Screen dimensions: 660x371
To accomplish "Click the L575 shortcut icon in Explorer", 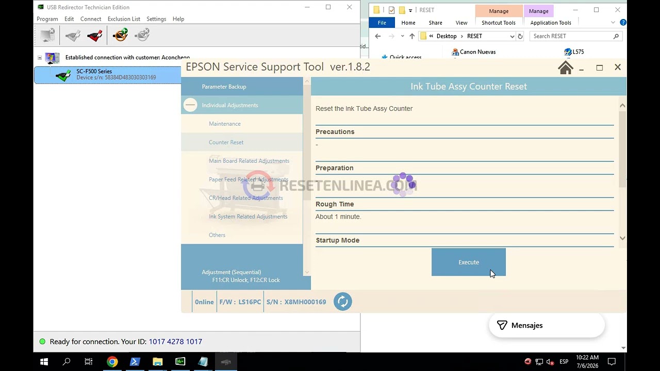I will click(x=568, y=52).
